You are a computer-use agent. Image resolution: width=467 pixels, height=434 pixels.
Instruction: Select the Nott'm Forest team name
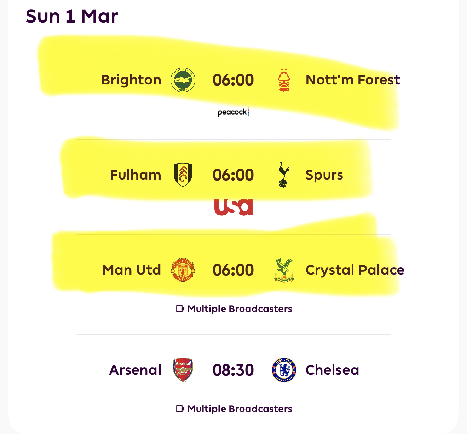353,80
